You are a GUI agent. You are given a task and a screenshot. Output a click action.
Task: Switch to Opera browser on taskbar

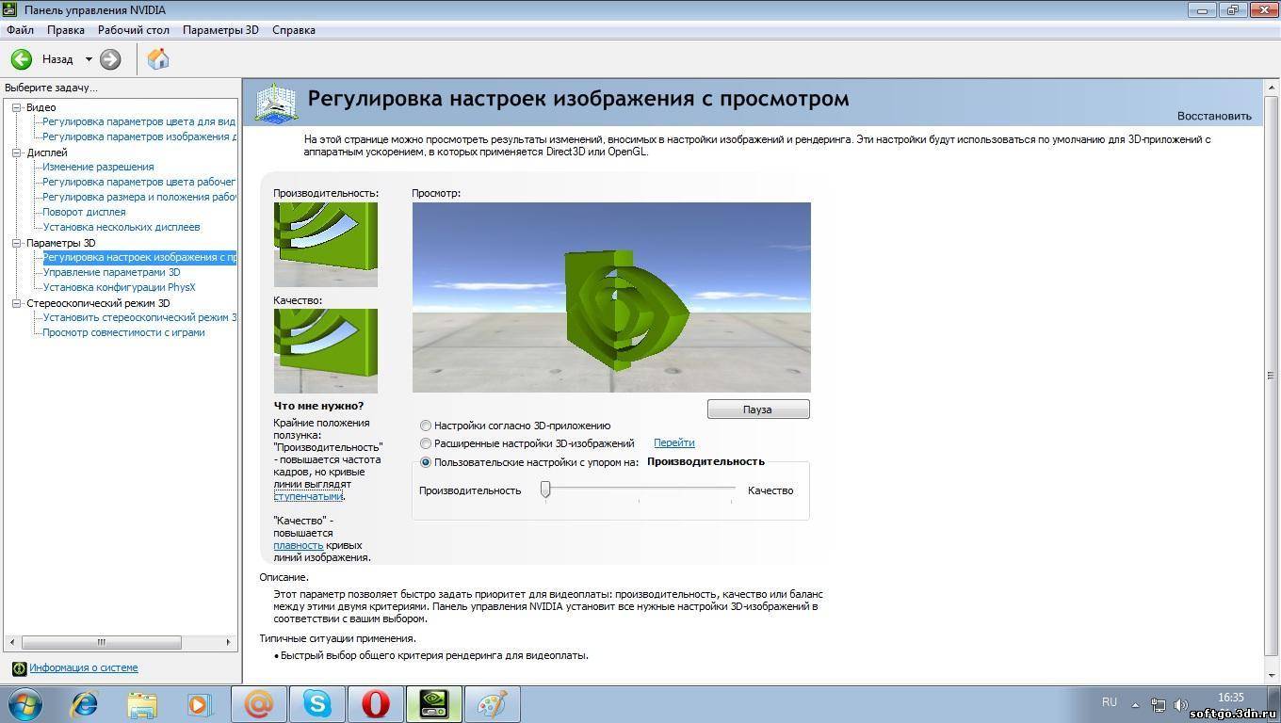[x=376, y=704]
